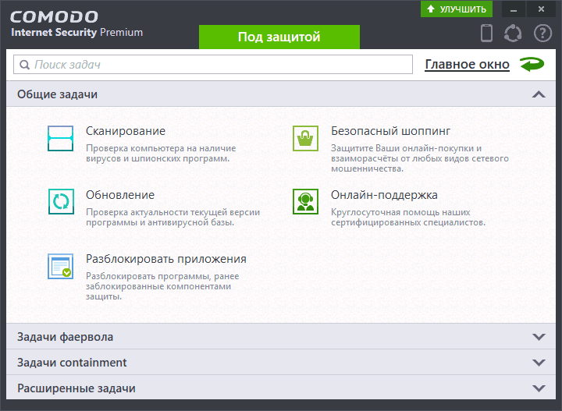The width and height of the screenshot is (562, 411).
Task: Click description 'Круглосуточная помощь наших'
Action: pos(408,218)
